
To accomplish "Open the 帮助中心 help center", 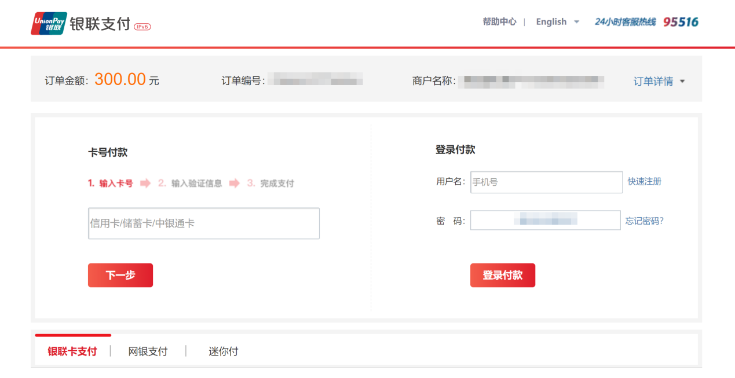I will [499, 21].
